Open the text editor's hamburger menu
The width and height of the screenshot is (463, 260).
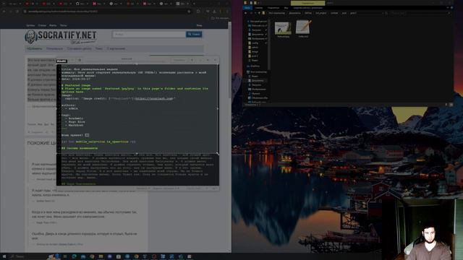tap(192, 60)
